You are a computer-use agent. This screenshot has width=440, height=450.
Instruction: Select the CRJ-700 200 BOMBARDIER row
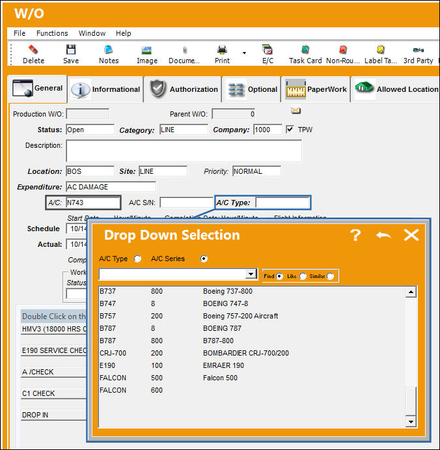click(x=252, y=353)
